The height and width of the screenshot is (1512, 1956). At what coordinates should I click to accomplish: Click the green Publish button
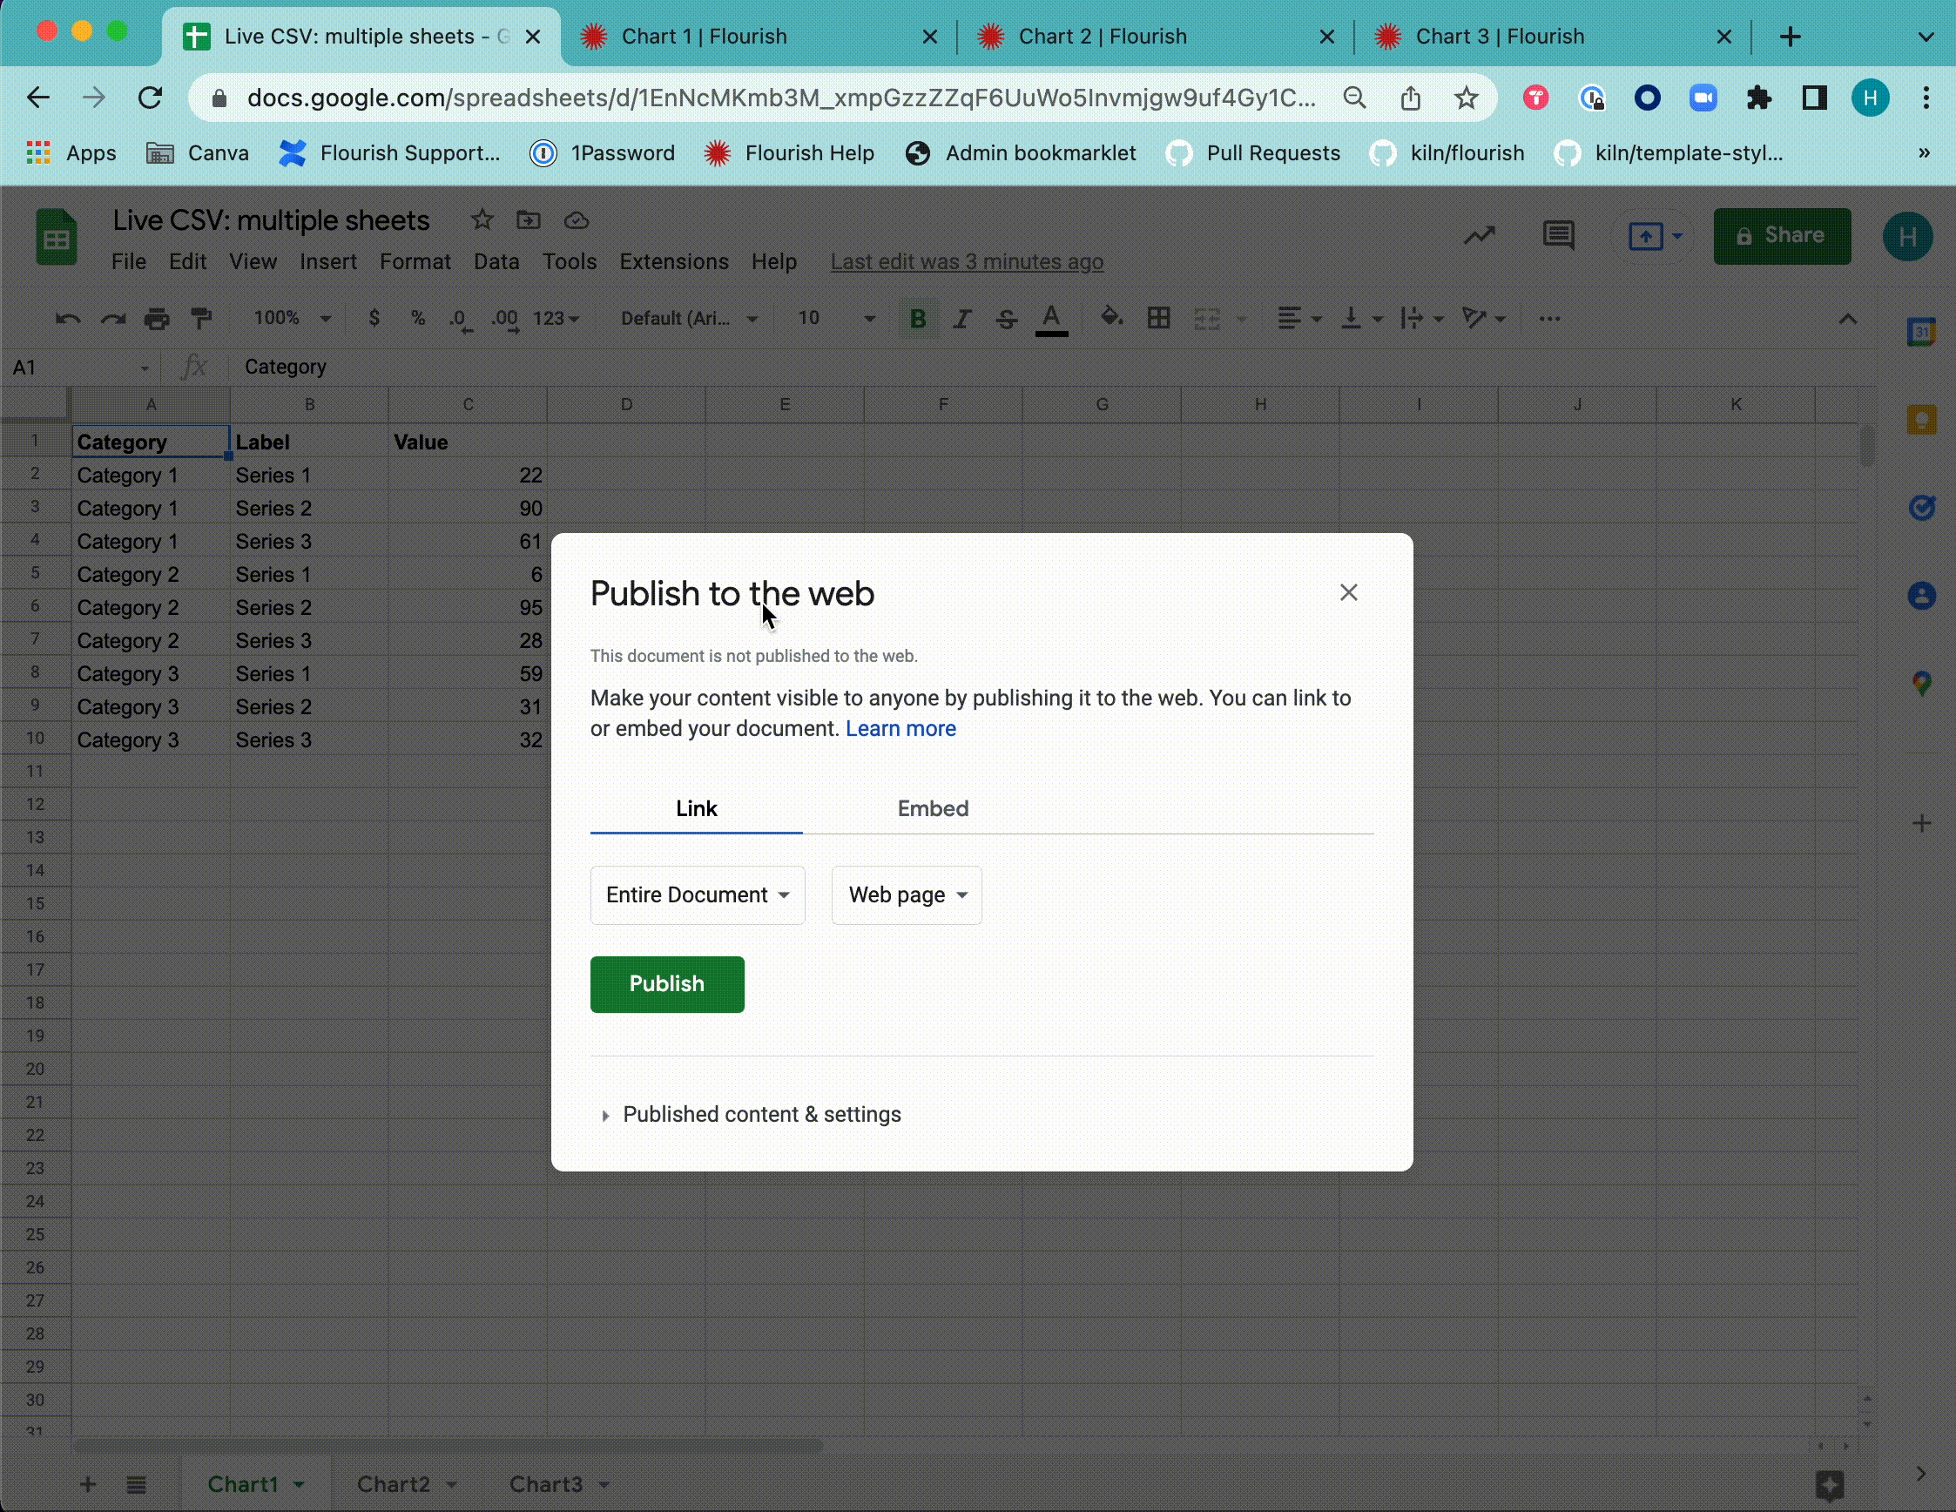(x=666, y=983)
